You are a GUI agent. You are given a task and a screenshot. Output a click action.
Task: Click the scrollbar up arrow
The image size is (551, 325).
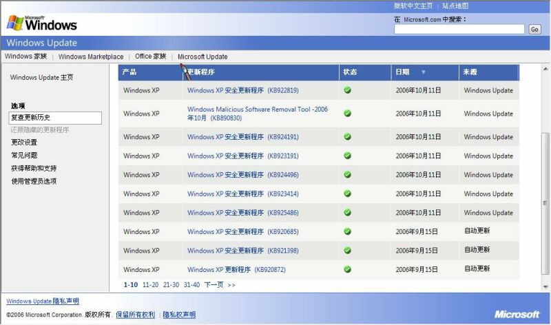[545, 70]
